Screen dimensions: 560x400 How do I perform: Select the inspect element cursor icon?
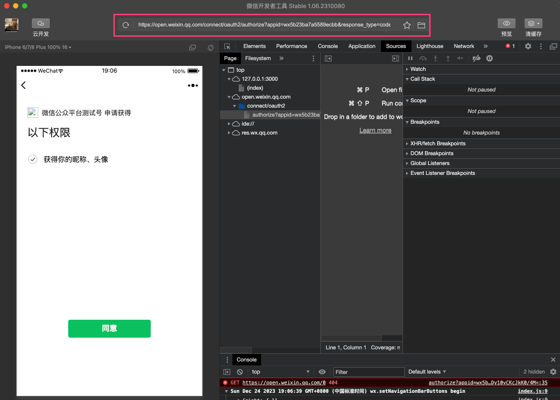click(x=228, y=46)
